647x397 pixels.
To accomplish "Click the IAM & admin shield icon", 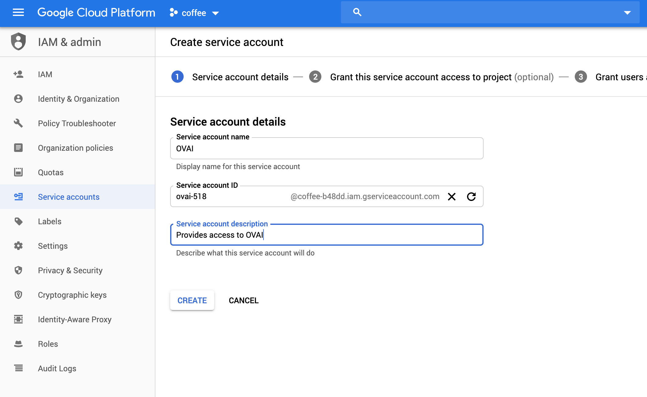I will tap(18, 41).
